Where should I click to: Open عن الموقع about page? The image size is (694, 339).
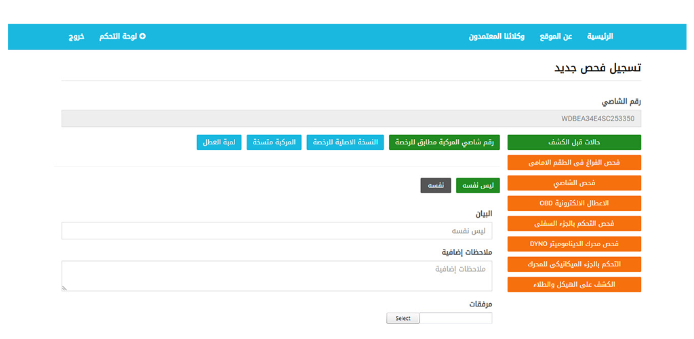click(x=556, y=37)
